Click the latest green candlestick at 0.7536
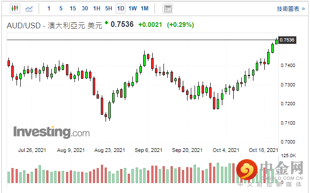Image resolution: width=310 pixels, height=193 pixels. (277, 42)
